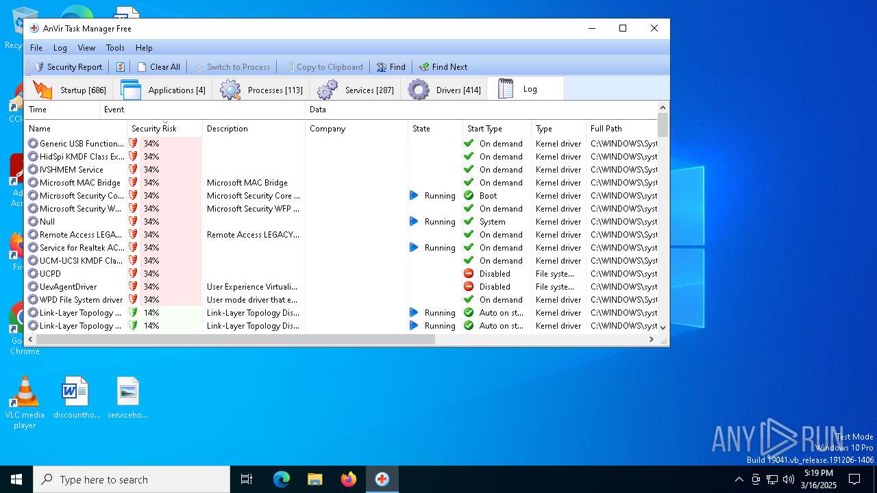Launch Firefox from taskbar
This screenshot has width=877, height=493.
(x=349, y=479)
